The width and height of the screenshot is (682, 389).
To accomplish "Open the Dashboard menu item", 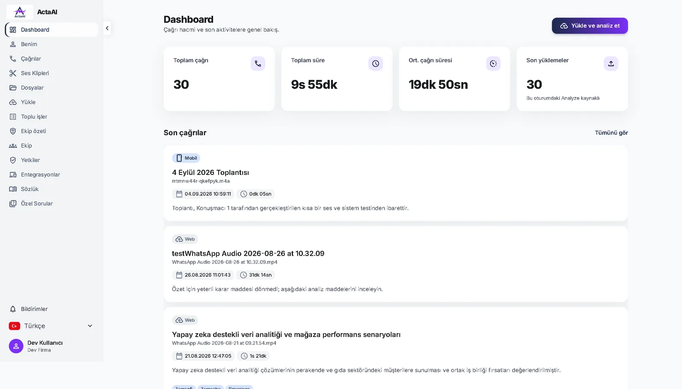I will coord(52,30).
